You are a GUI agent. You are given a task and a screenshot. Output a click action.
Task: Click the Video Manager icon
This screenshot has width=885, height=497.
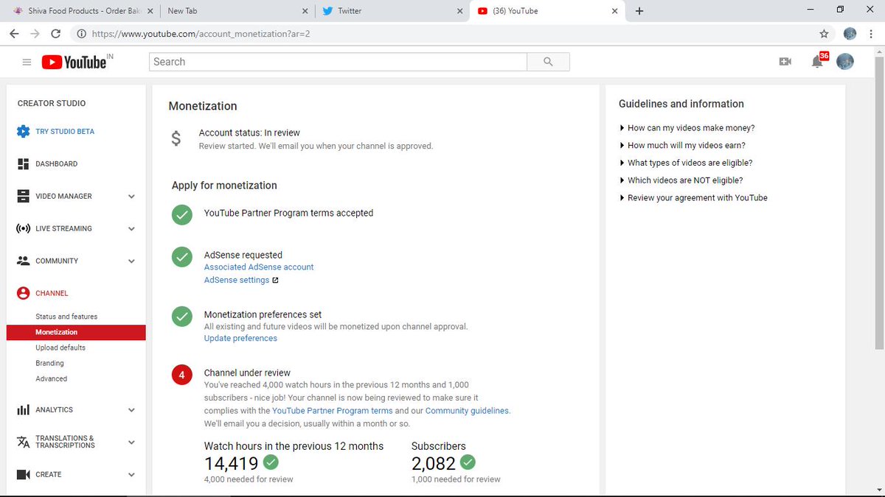[23, 197]
